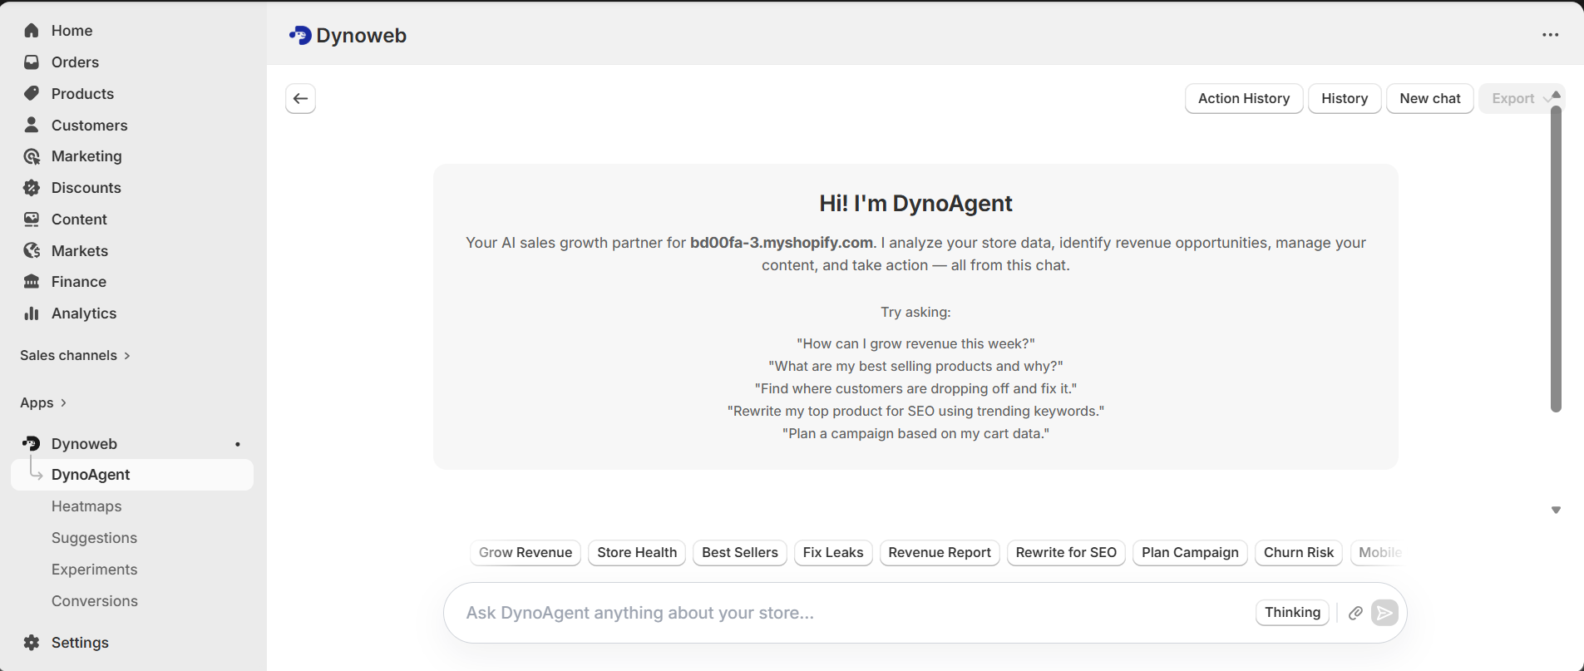The image size is (1584, 671).
Task: Click the attachment paperclip icon
Action: pyautogui.click(x=1355, y=613)
